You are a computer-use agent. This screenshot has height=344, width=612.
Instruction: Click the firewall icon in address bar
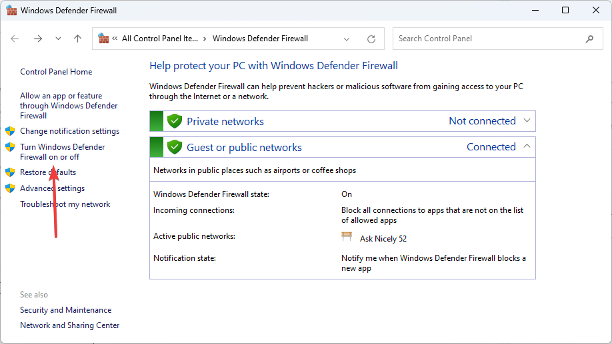tap(103, 38)
